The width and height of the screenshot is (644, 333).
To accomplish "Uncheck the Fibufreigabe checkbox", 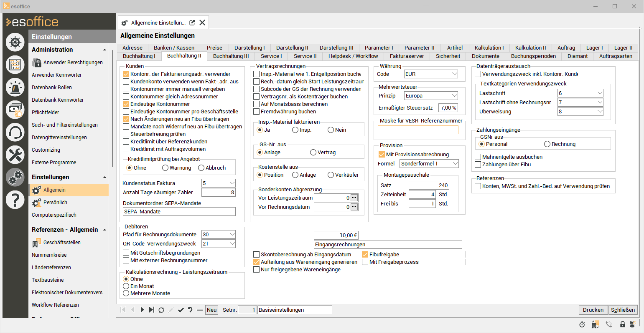I will [x=365, y=254].
